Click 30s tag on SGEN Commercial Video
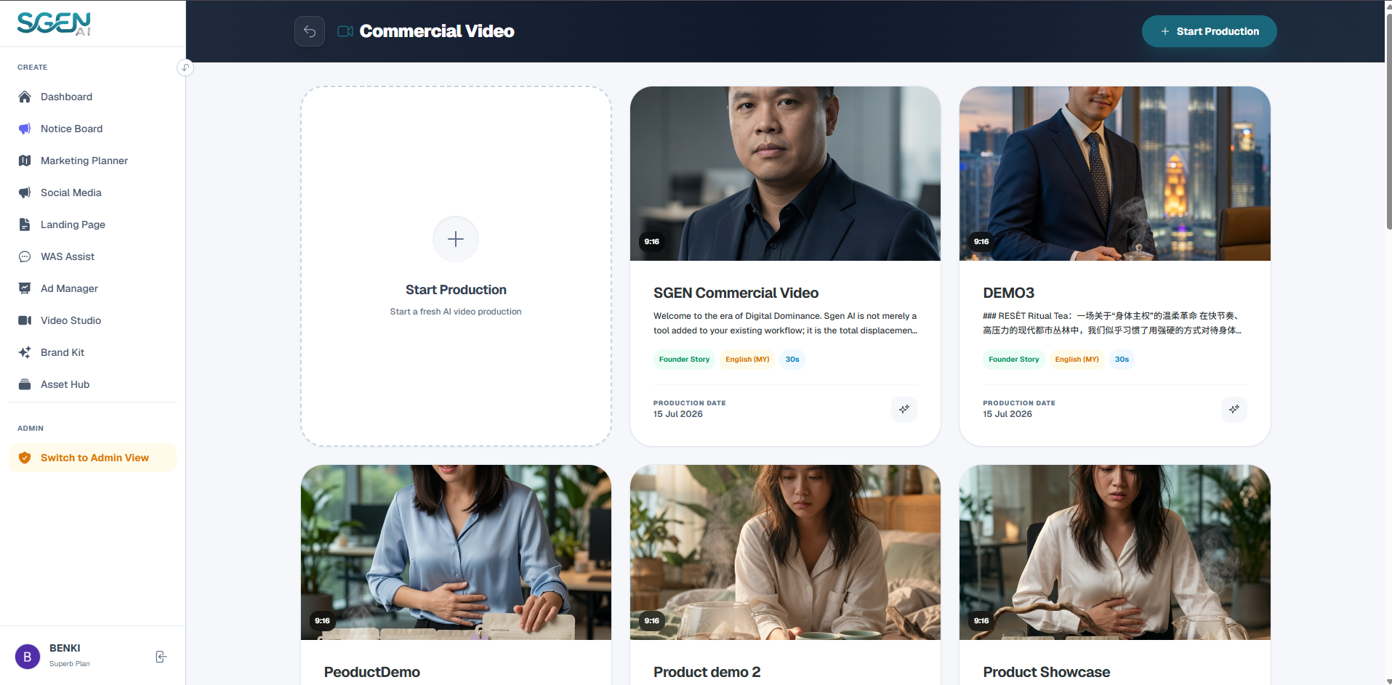The height and width of the screenshot is (685, 1392). [x=792, y=360]
